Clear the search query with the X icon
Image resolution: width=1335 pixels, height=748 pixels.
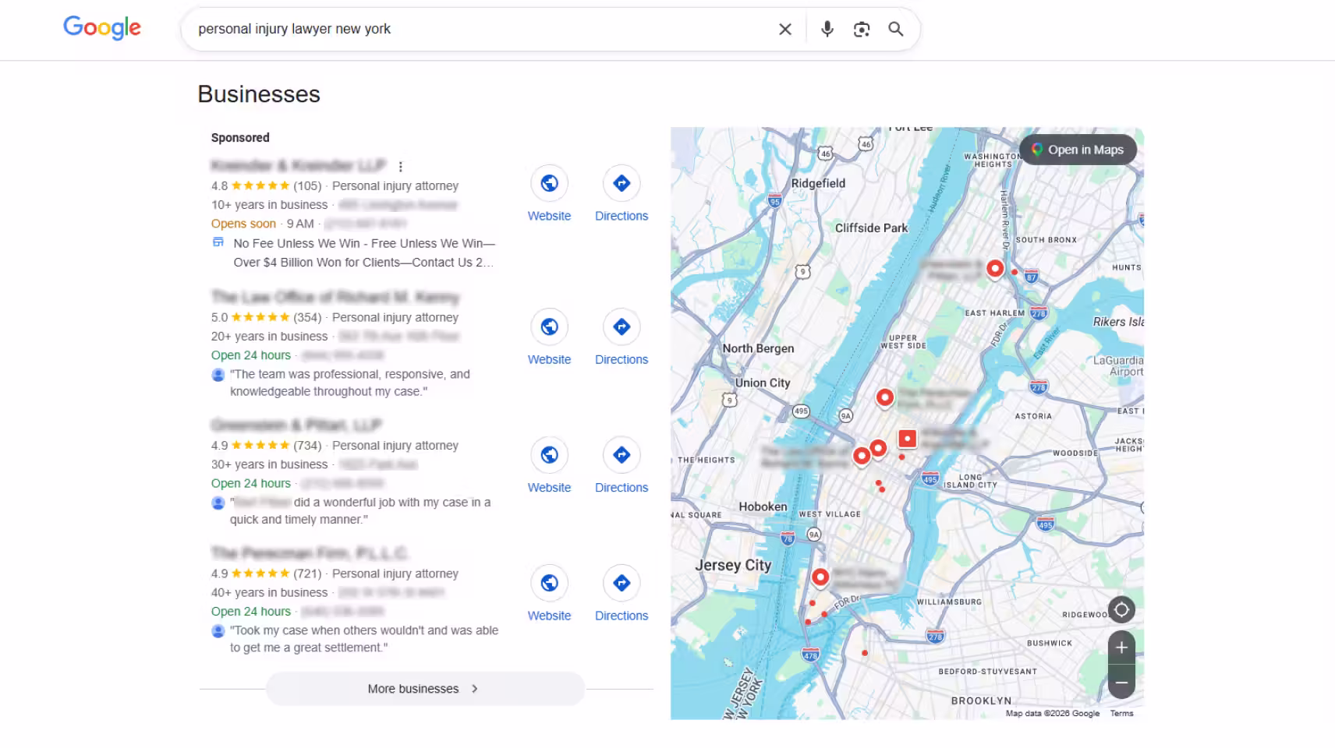tap(785, 29)
